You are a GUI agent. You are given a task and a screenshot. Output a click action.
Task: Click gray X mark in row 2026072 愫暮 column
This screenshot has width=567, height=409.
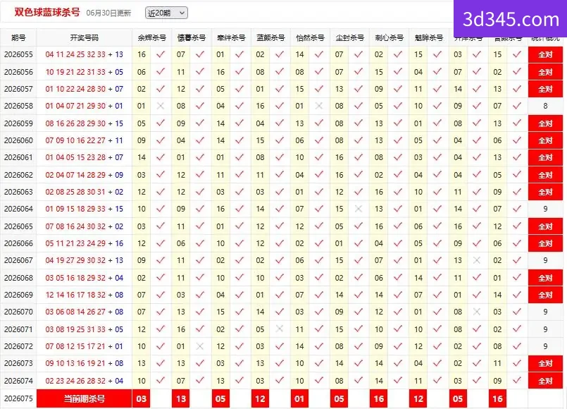[200, 346]
